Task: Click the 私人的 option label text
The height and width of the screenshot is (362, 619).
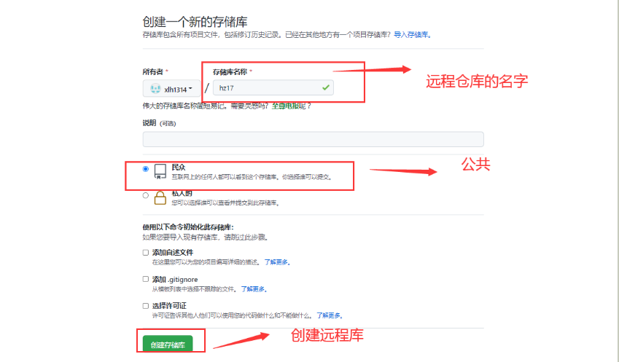Action: coord(182,193)
